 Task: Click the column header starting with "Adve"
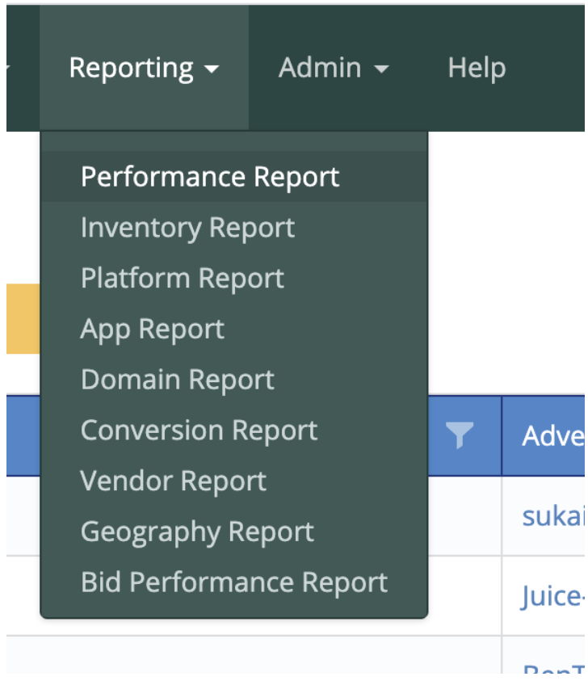552,436
